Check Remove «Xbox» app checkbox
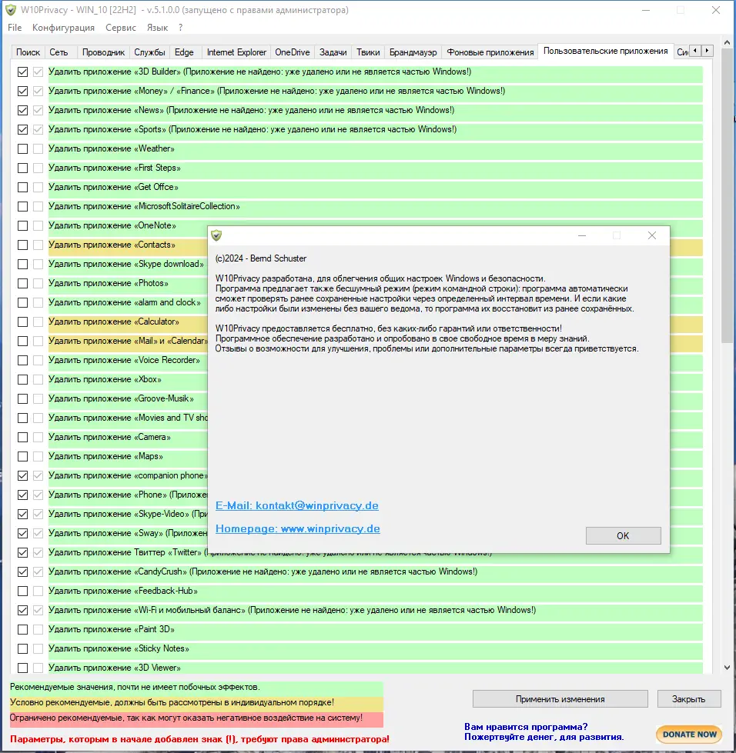The height and width of the screenshot is (753, 736). click(22, 379)
